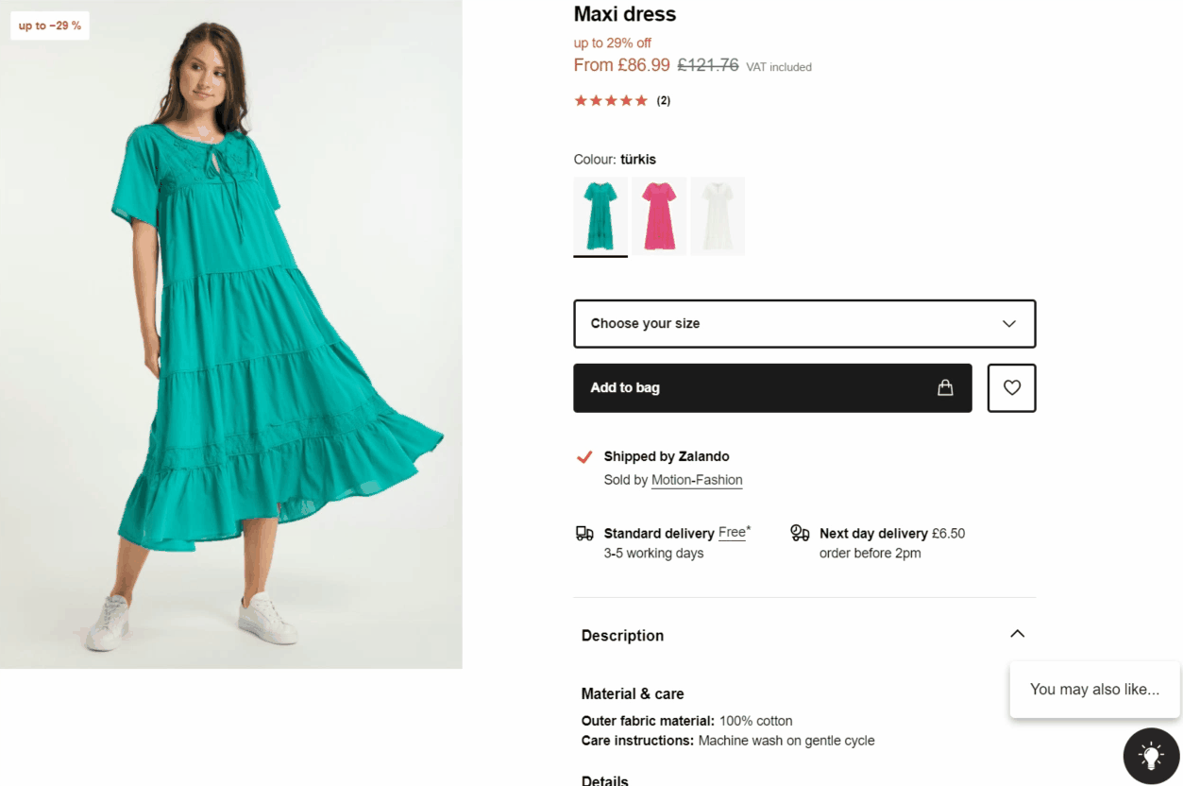Click the main turquoise dress product image
The height and width of the screenshot is (786, 1183).
pos(231,334)
